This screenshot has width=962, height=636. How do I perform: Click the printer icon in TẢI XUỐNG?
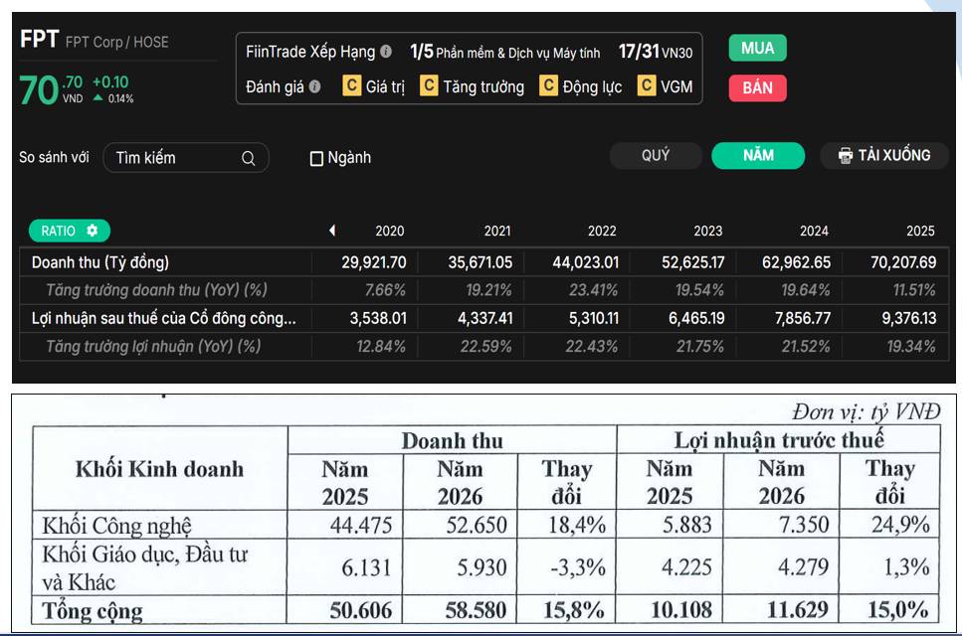846,156
